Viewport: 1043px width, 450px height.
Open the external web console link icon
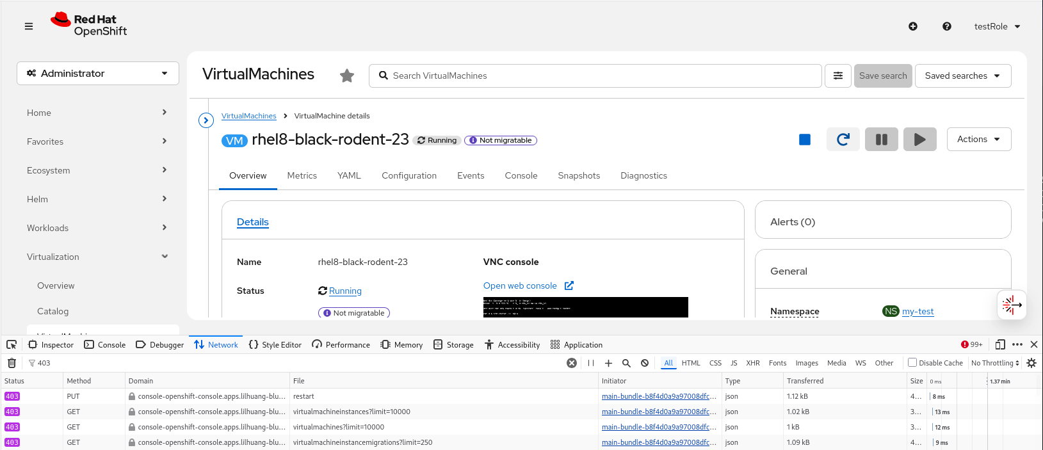[569, 285]
